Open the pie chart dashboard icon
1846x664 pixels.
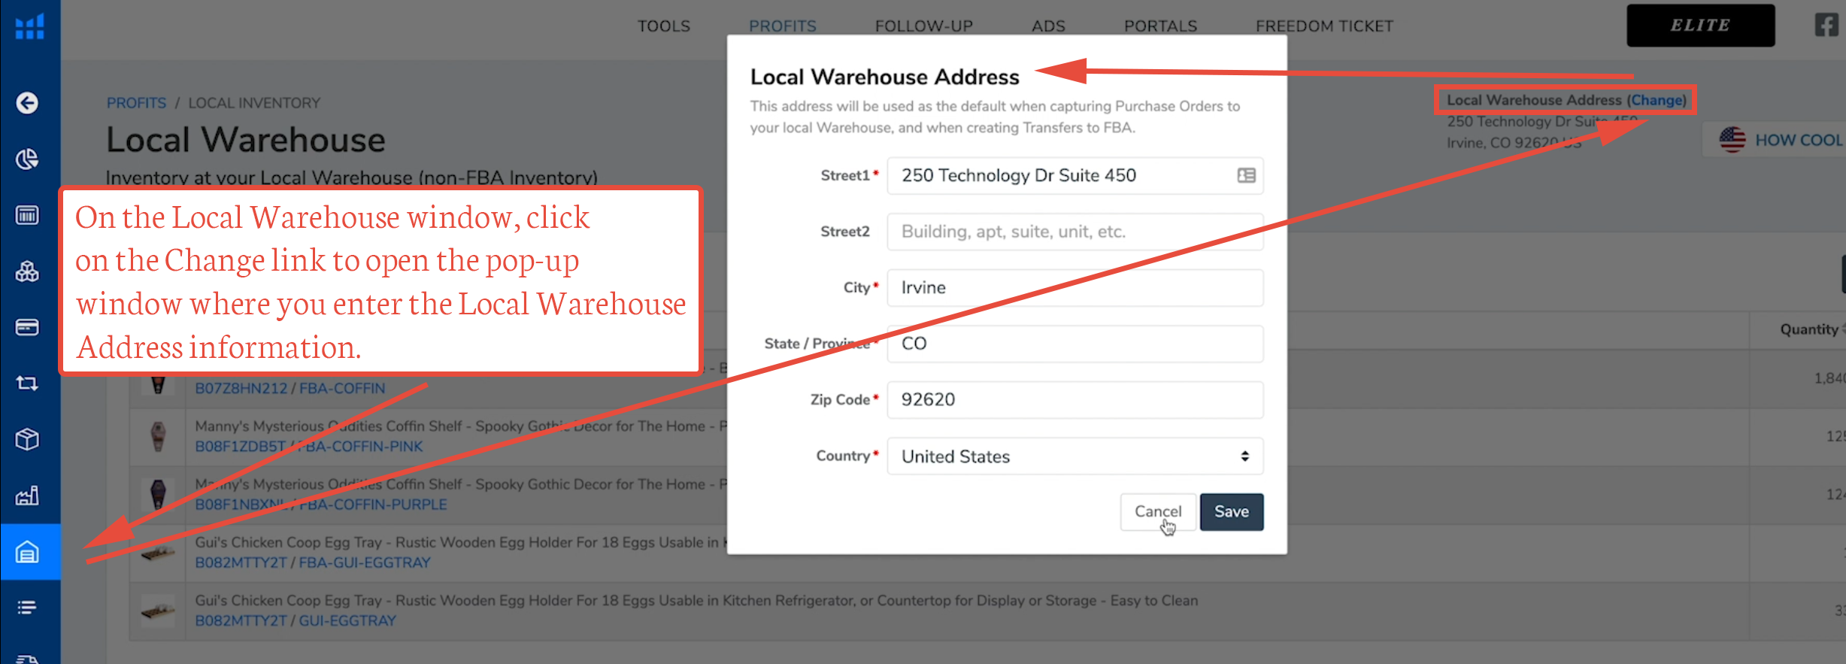pos(28,159)
